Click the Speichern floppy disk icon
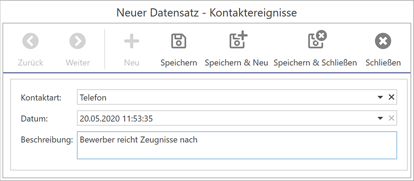The height and width of the screenshot is (181, 414). (179, 41)
